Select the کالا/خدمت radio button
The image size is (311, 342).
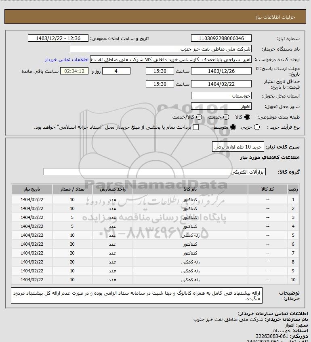[199, 117]
